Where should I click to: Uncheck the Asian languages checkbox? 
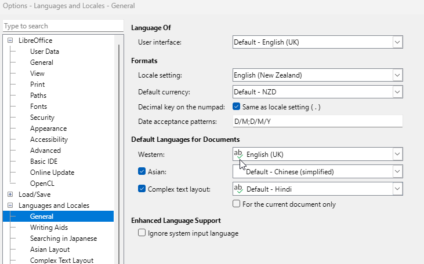click(x=142, y=171)
